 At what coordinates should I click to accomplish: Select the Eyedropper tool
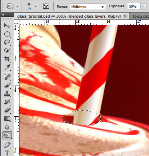7,67
